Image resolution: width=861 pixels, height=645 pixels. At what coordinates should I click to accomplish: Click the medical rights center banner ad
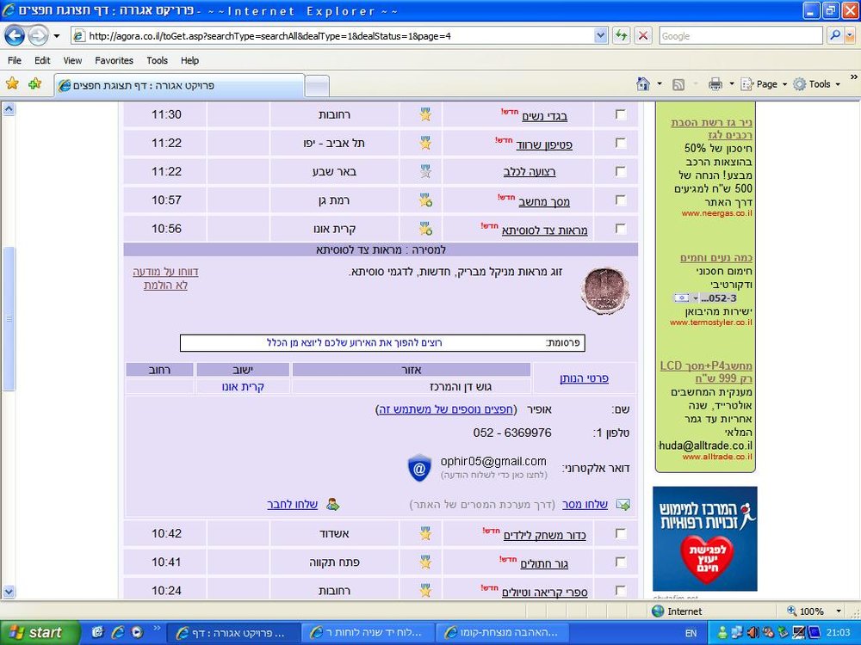coord(705,538)
